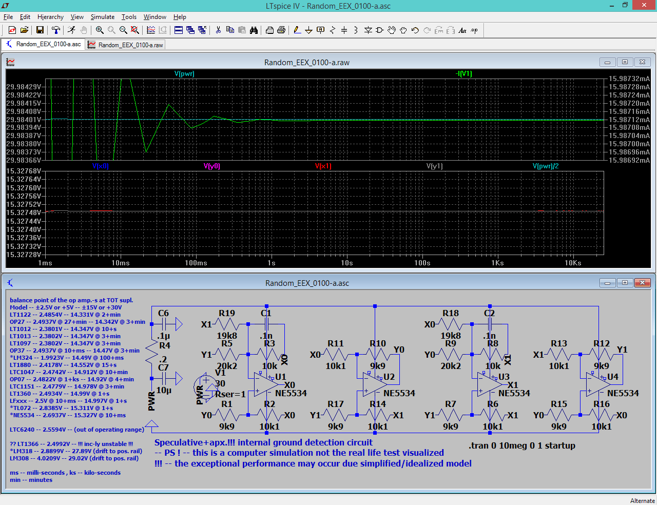
Task: Click the V(y1) trace label
Action: point(434,166)
